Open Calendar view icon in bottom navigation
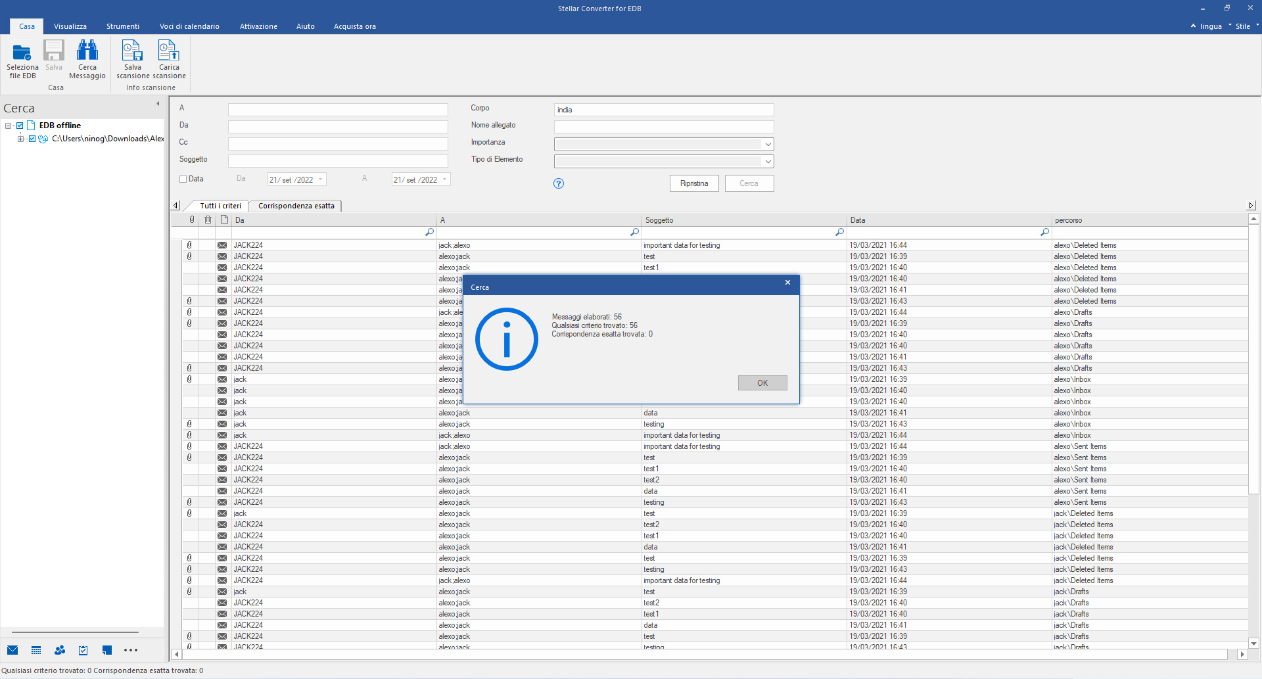This screenshot has width=1262, height=679. 36,650
